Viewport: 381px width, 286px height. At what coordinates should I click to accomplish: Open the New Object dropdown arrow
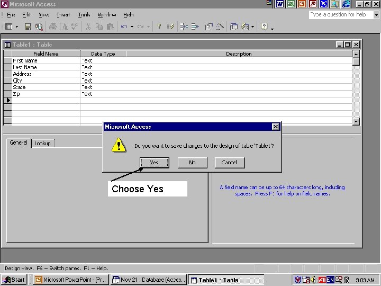coord(253,26)
